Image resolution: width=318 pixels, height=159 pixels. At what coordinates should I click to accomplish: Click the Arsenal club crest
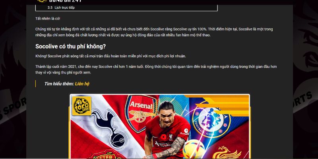pyautogui.click(x=141, y=113)
